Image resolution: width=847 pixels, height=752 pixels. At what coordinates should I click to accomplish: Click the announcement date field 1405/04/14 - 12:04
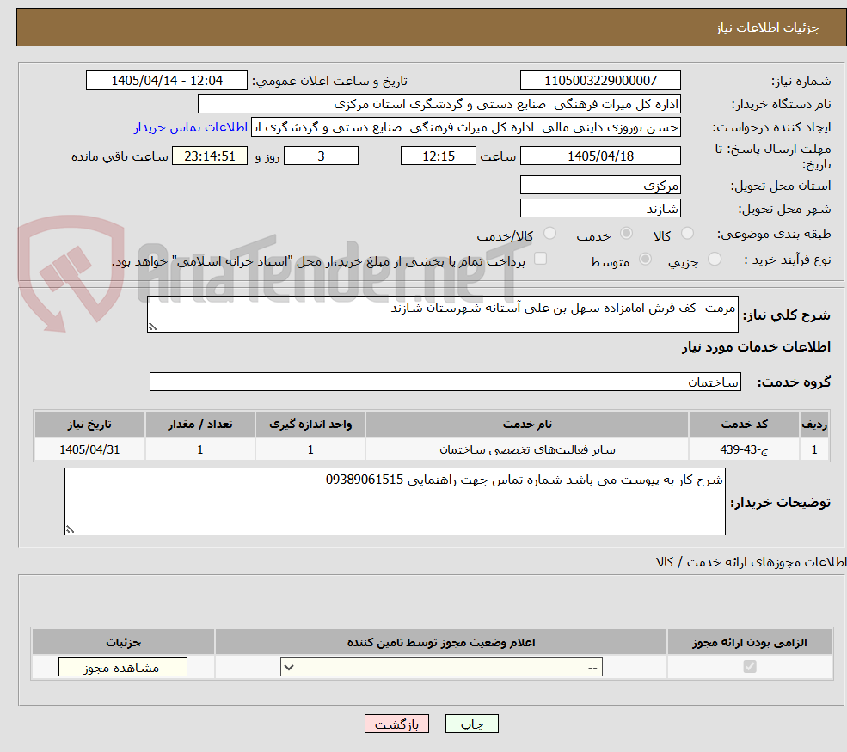pos(166,81)
